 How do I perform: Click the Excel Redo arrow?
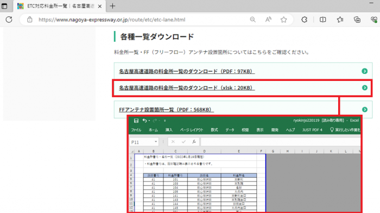[155, 120]
